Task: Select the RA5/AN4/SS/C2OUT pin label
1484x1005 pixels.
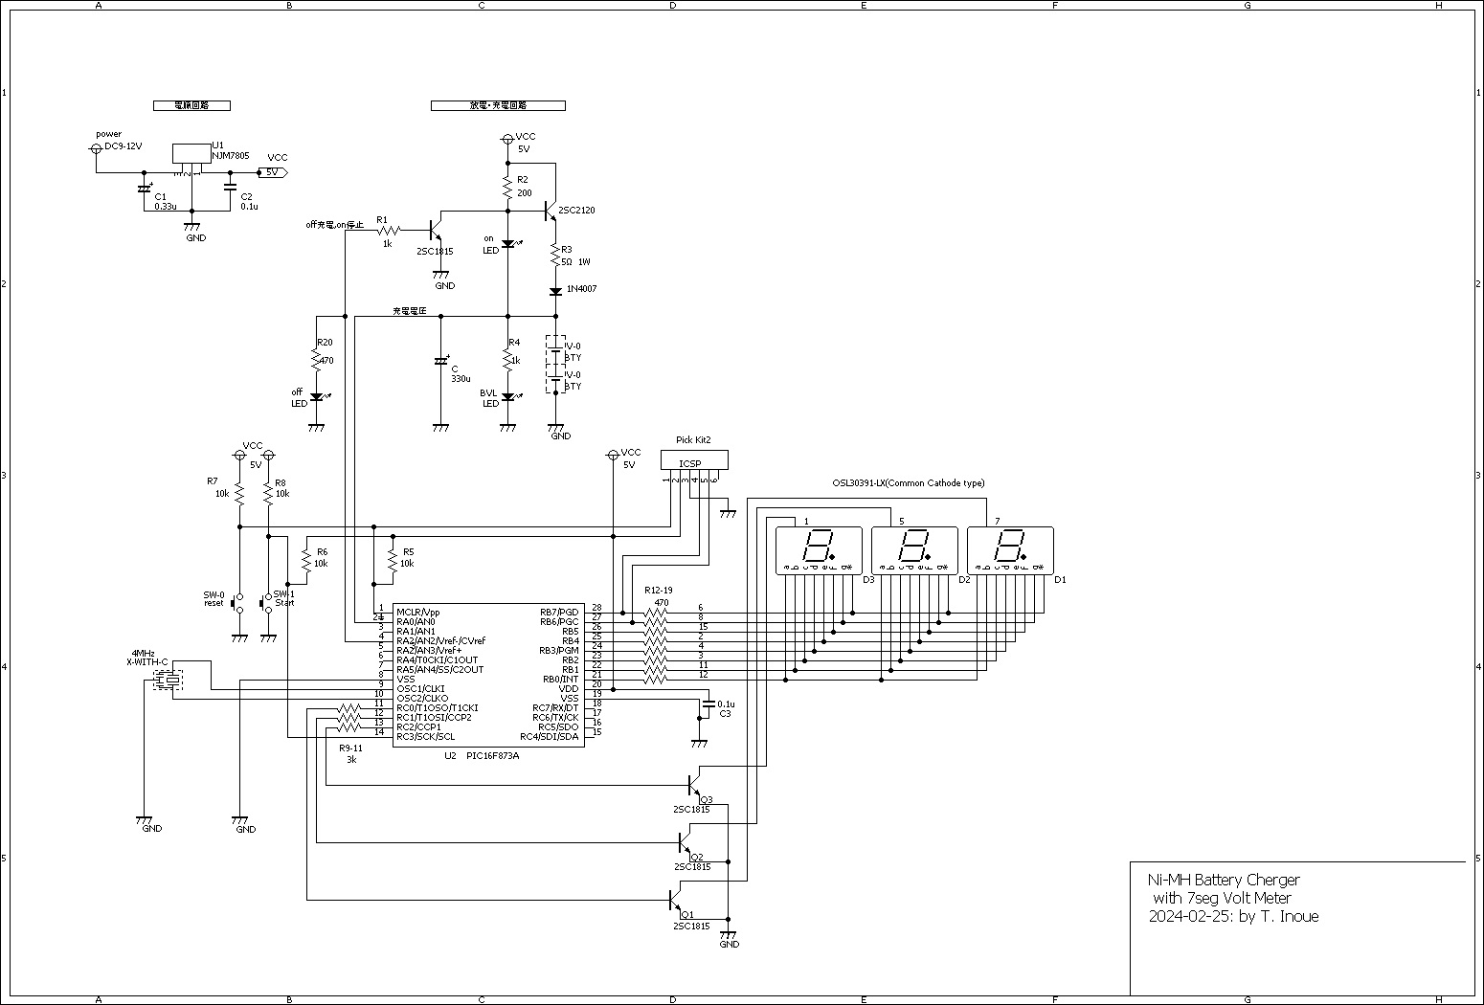Action: pos(439,669)
